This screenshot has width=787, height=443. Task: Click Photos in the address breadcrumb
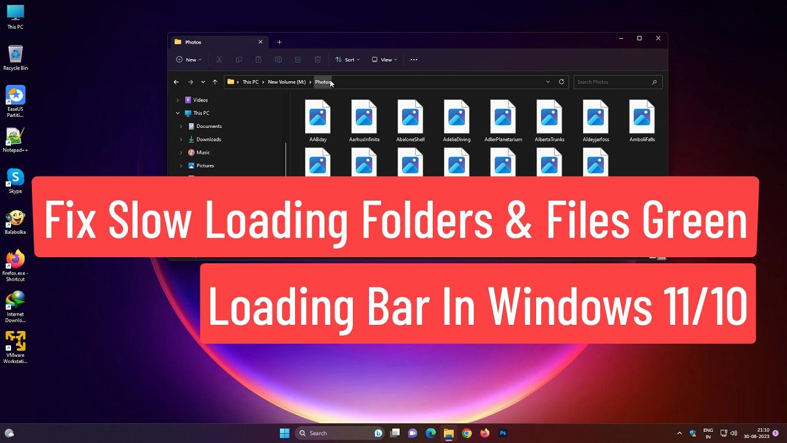[323, 82]
